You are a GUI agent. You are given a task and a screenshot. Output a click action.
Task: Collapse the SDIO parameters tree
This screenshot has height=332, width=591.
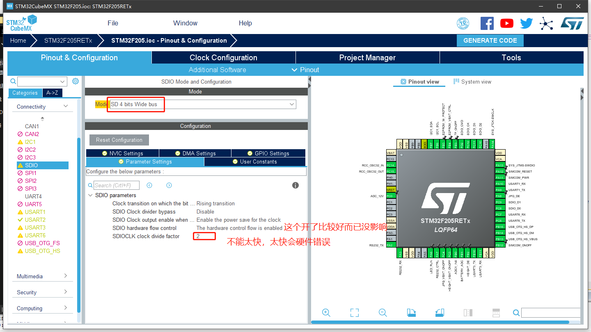click(x=91, y=195)
